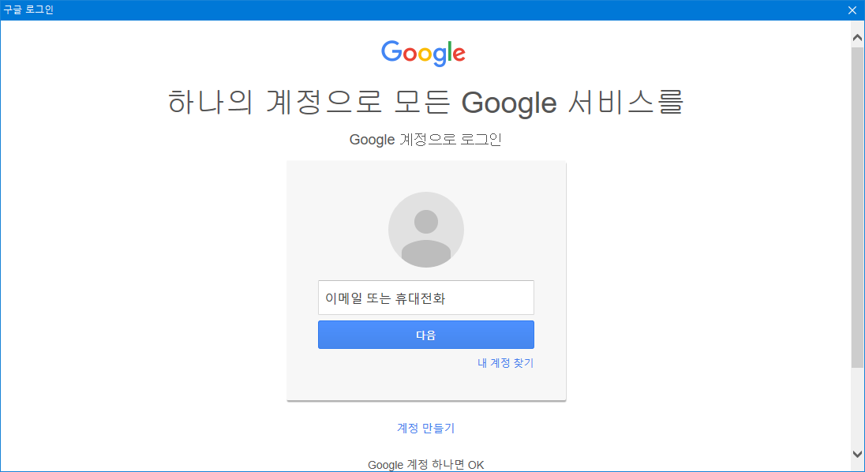Click the scrollbar down arrow
This screenshot has height=472, width=865.
point(857,455)
